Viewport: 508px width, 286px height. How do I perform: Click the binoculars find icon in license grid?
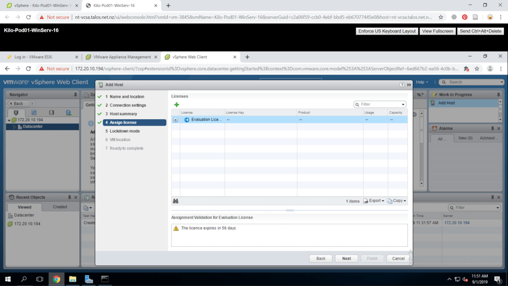[176, 201]
